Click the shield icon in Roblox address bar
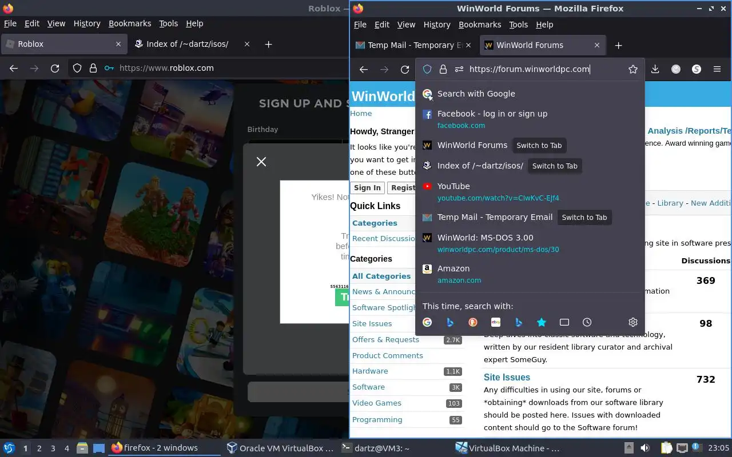 point(77,68)
